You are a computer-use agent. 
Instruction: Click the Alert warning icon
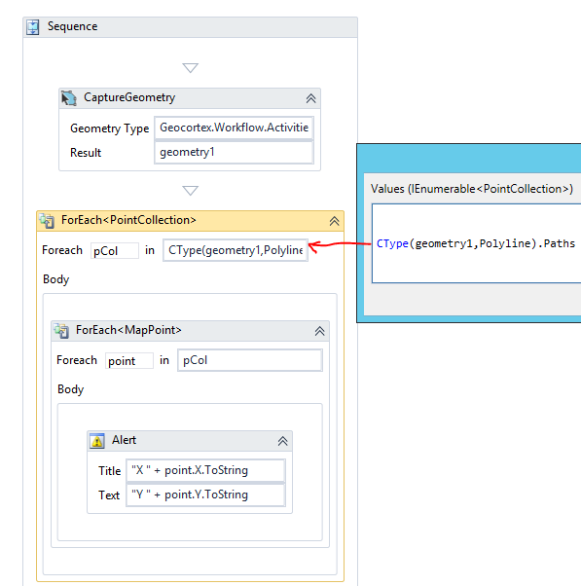pyautogui.click(x=97, y=441)
